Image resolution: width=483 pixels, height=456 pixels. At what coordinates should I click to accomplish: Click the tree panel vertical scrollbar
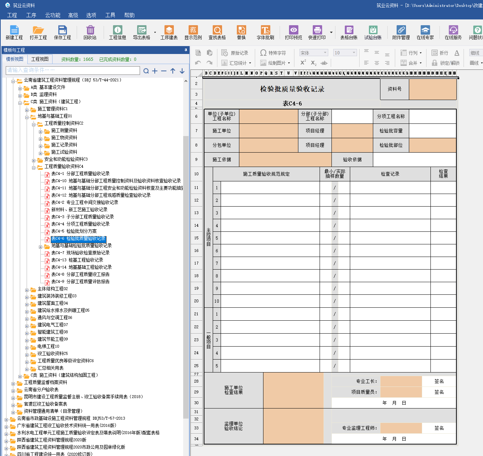coord(186,277)
